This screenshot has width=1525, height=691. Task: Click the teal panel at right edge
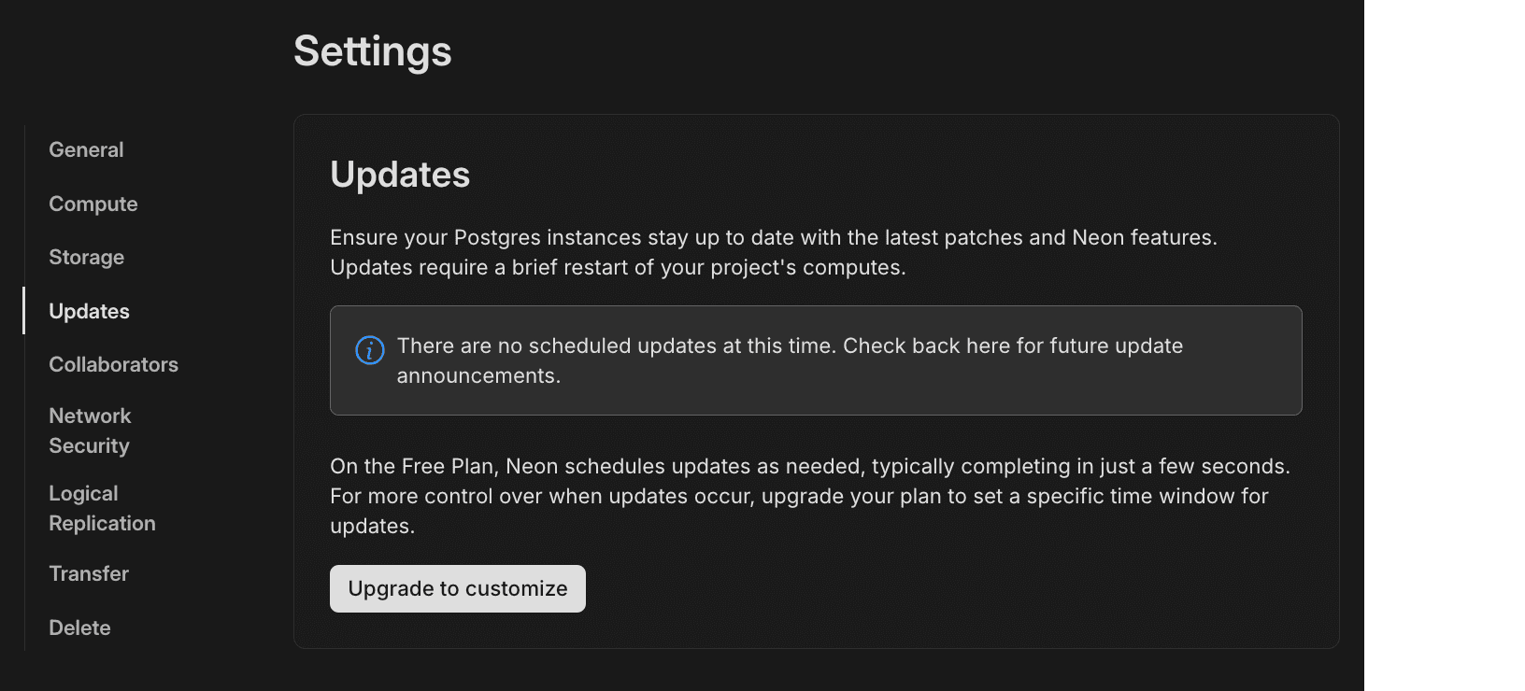coord(1445,345)
